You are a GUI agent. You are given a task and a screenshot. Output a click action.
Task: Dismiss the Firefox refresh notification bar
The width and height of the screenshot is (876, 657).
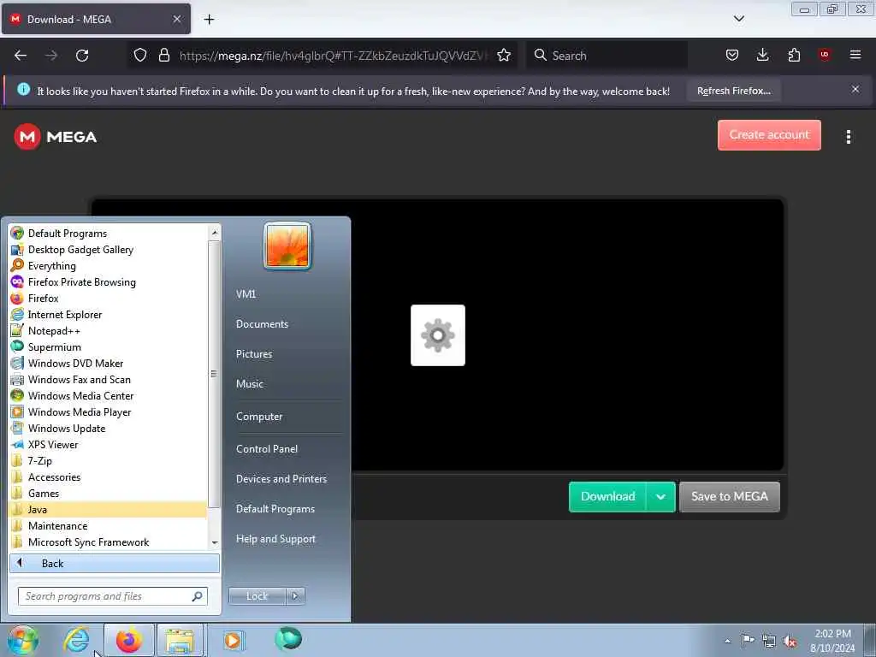(x=855, y=89)
